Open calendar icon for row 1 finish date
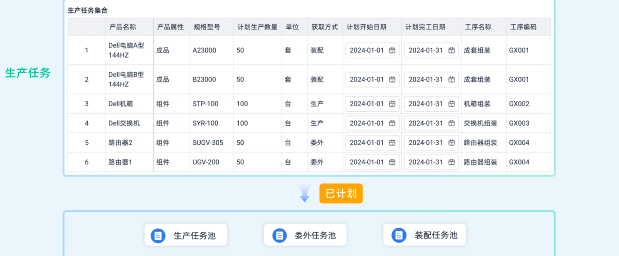 pyautogui.click(x=451, y=50)
